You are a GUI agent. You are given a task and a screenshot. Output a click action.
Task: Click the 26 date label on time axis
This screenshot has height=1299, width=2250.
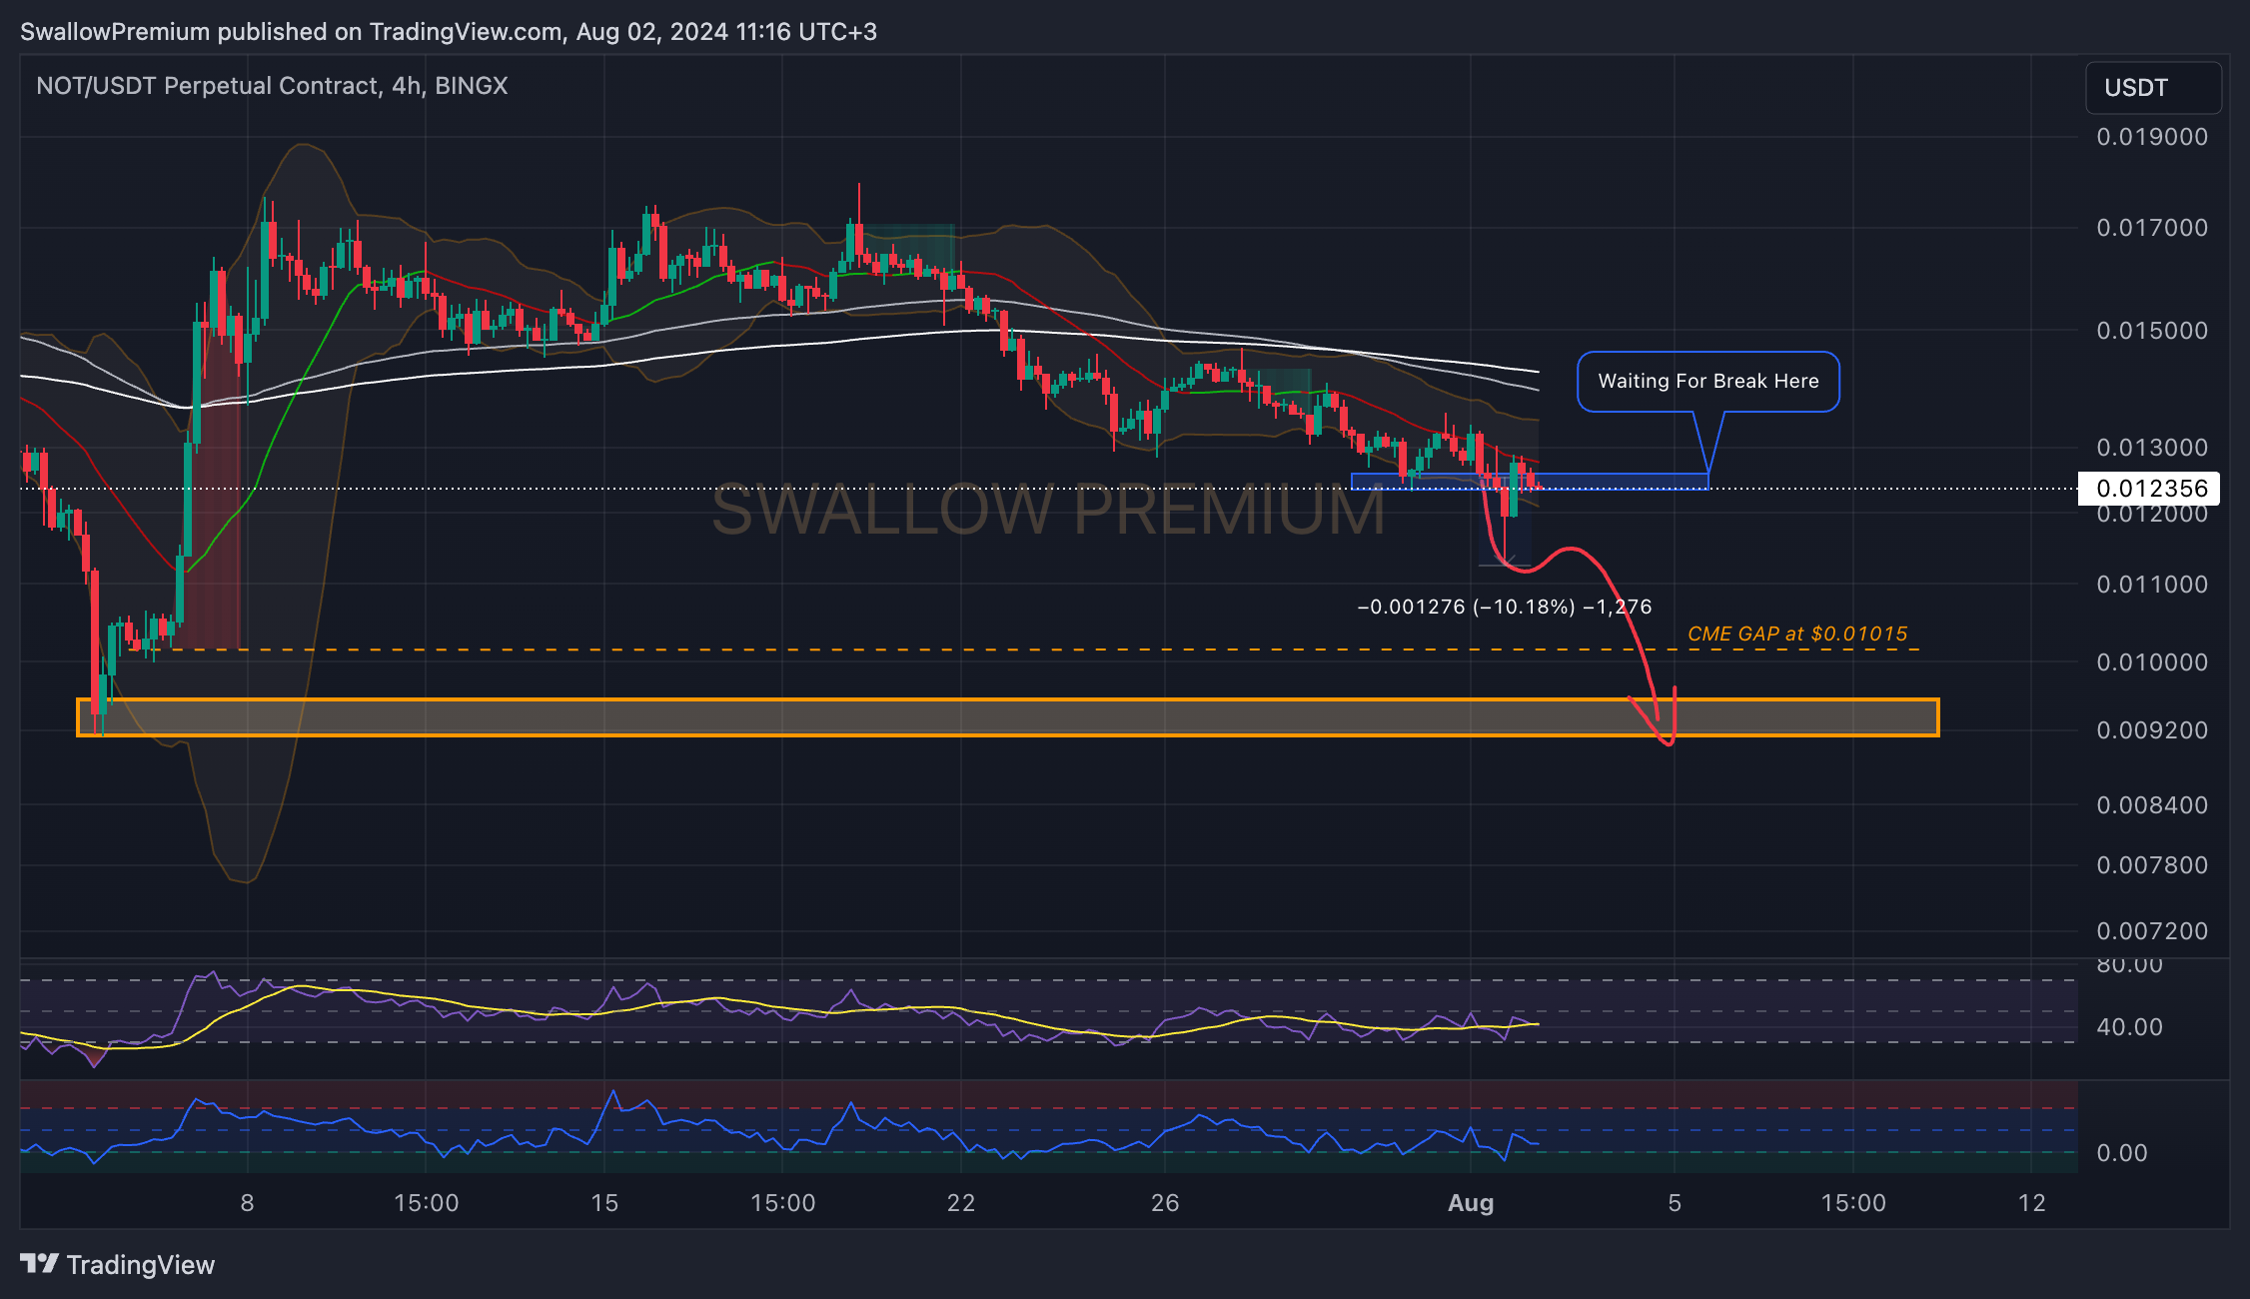pos(1165,1203)
